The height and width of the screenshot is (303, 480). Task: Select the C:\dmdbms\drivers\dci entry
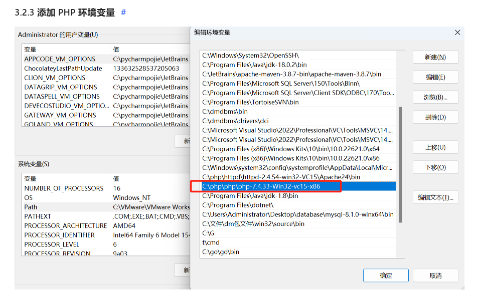pyautogui.click(x=298, y=121)
